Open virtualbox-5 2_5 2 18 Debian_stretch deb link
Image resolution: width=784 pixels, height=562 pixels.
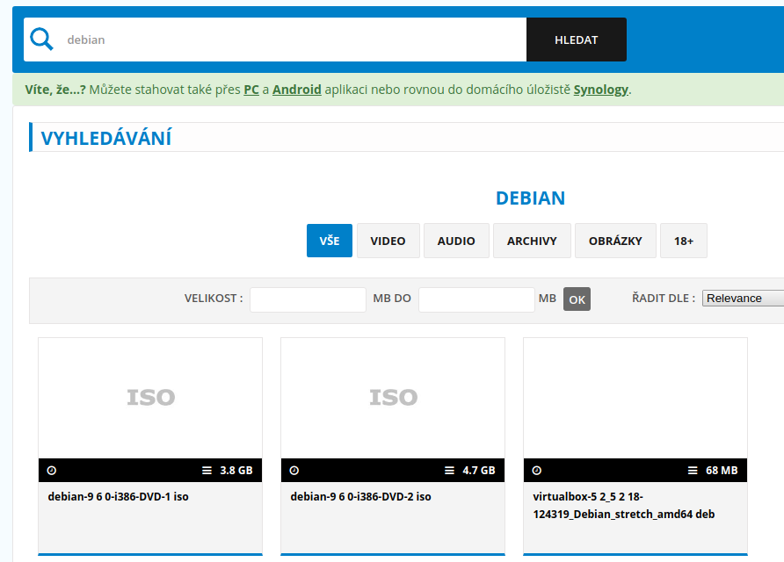point(623,505)
